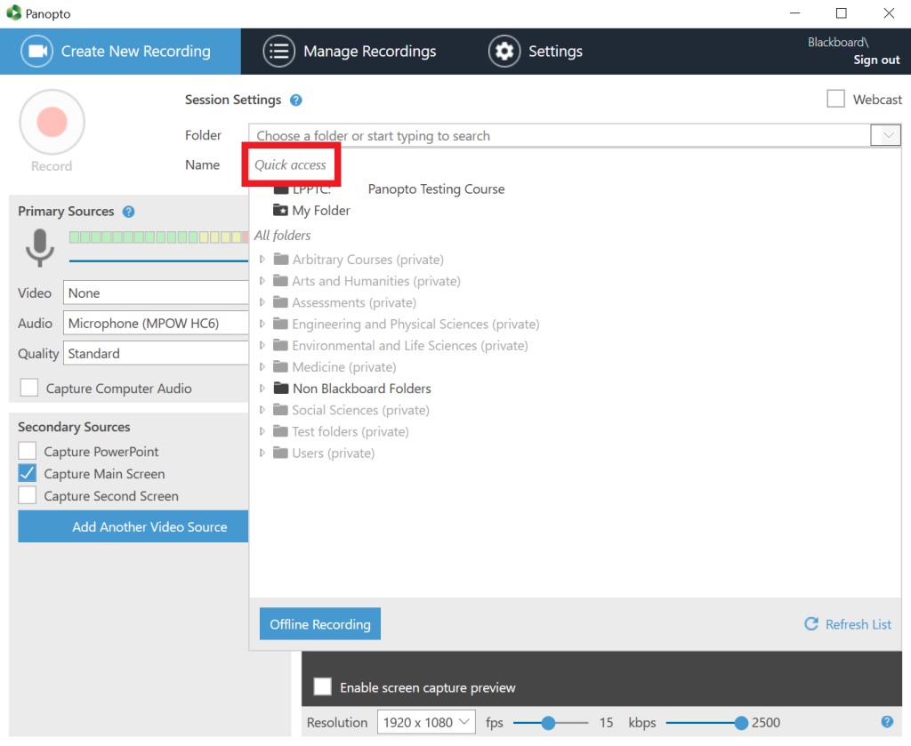
Task: Click the Sign out link
Action: pyautogui.click(x=876, y=60)
